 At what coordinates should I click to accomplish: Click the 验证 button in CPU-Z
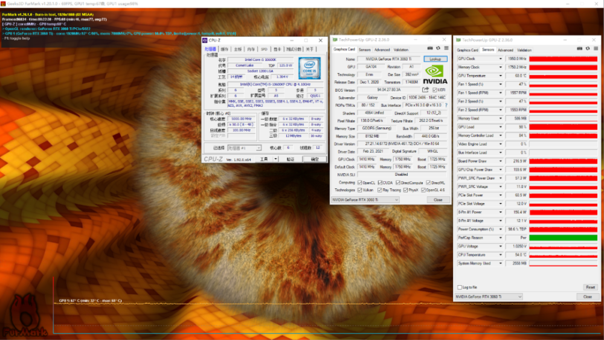[291, 159]
